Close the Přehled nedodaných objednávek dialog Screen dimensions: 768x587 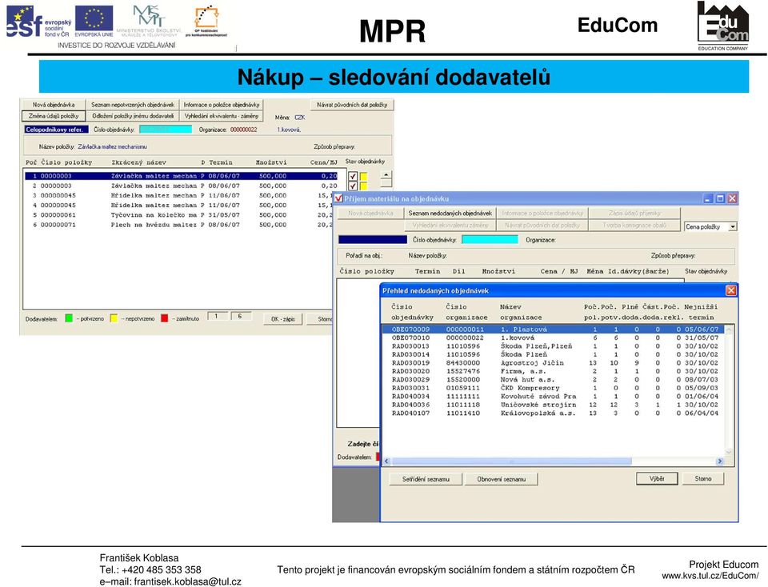pos(730,290)
